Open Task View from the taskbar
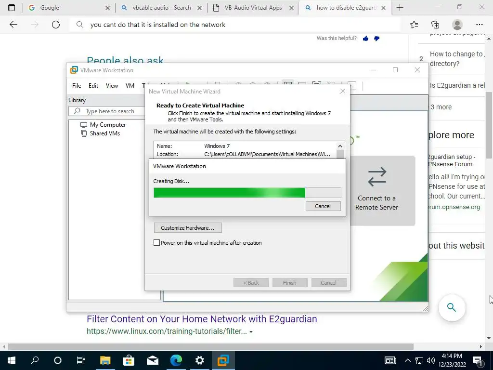Viewport: 493px width, 370px height. pos(81,360)
